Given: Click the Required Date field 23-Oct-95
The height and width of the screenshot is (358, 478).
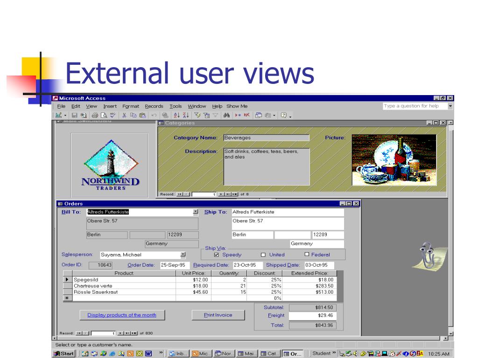Looking at the screenshot, I should coord(247,265).
